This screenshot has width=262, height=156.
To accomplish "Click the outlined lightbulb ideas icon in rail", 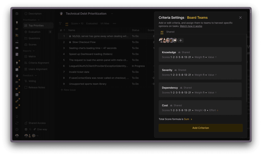I will point(17,117).
